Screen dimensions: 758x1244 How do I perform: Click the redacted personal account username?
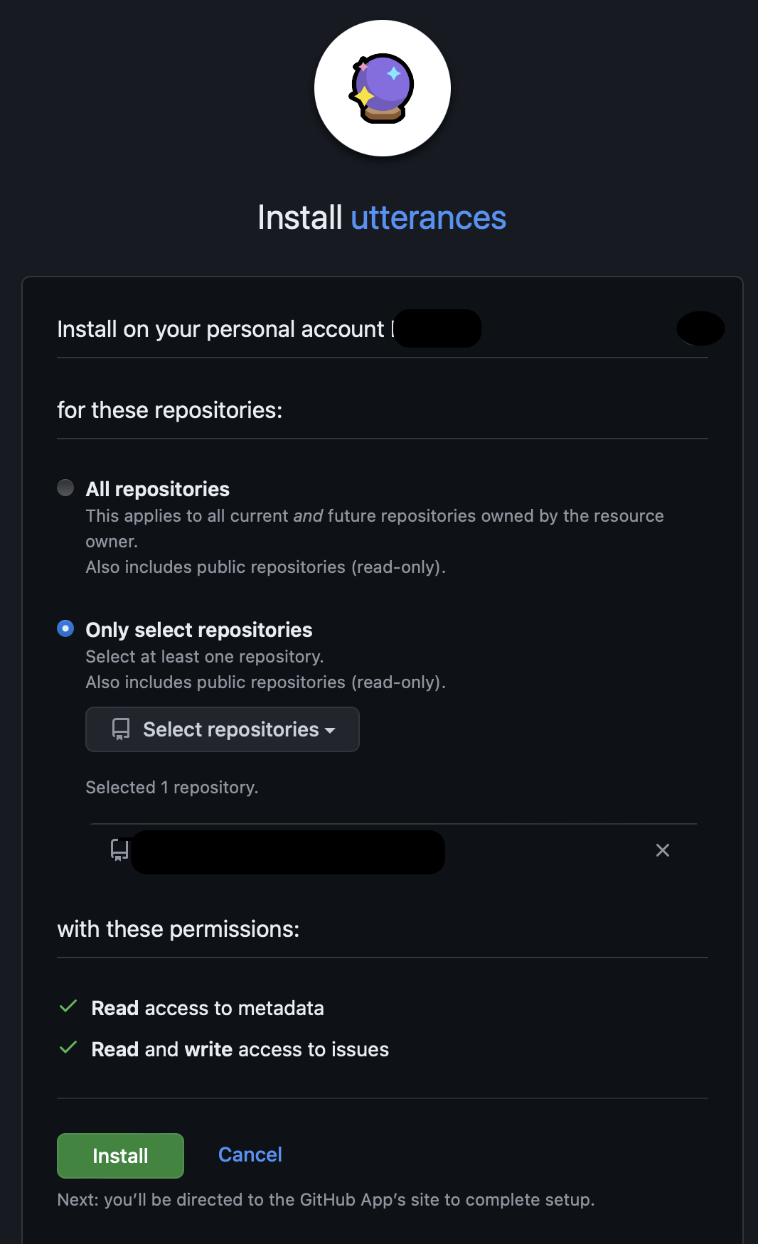click(x=437, y=328)
